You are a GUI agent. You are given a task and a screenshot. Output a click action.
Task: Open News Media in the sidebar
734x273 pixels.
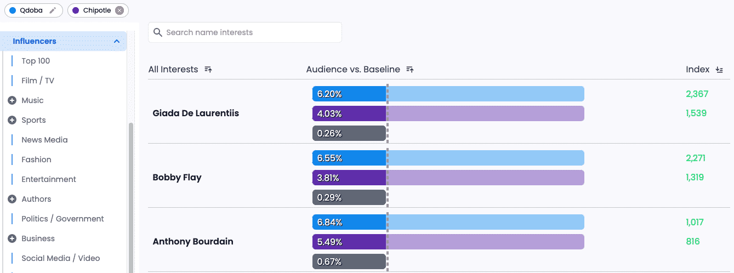(44, 140)
